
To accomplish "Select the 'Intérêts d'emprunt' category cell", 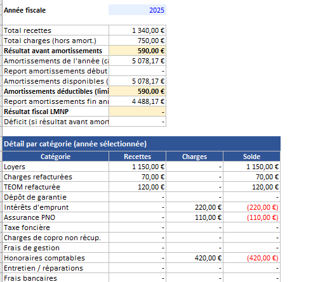I will click(x=56, y=207).
